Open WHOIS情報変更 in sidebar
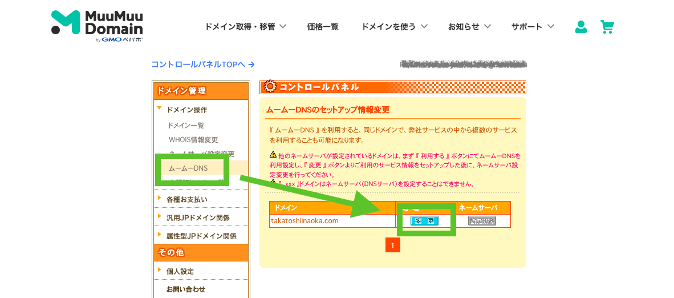Image resolution: width=674 pixels, height=298 pixels. pos(193,139)
